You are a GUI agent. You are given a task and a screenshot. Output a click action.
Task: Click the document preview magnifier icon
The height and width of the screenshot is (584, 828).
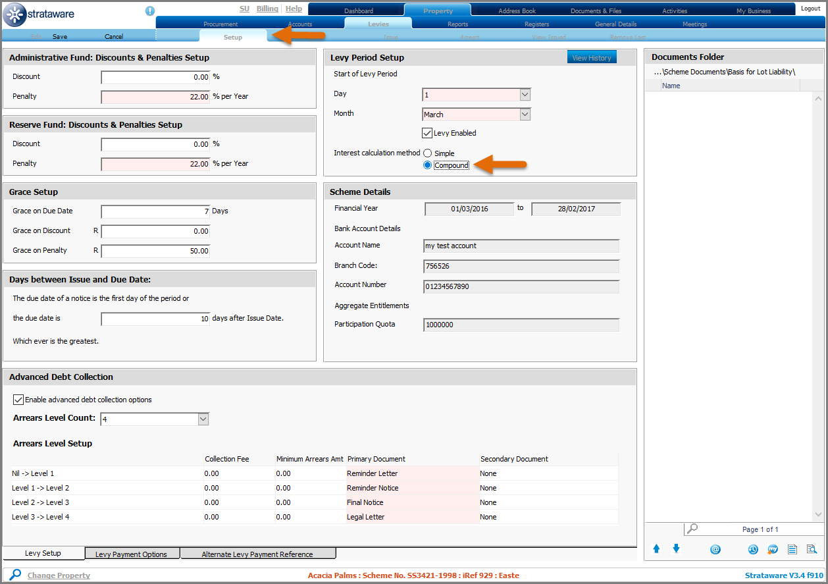(x=812, y=549)
